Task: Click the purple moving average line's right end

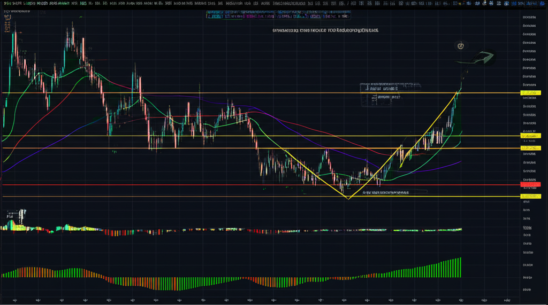Action: coord(460,161)
